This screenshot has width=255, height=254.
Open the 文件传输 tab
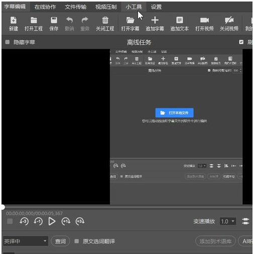click(76, 7)
